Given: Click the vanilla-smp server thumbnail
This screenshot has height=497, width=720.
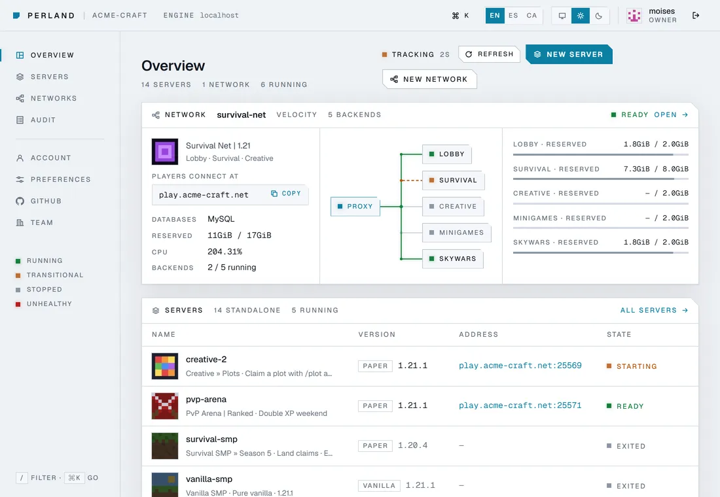Looking at the screenshot, I should 165,485.
